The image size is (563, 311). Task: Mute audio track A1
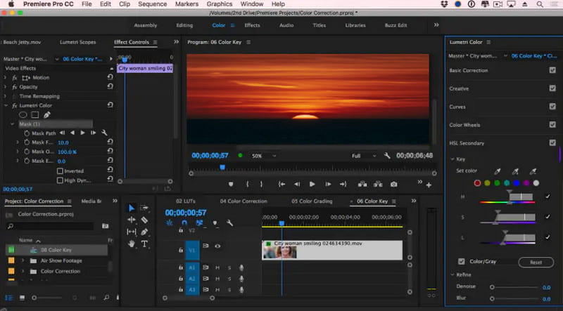coord(217,267)
